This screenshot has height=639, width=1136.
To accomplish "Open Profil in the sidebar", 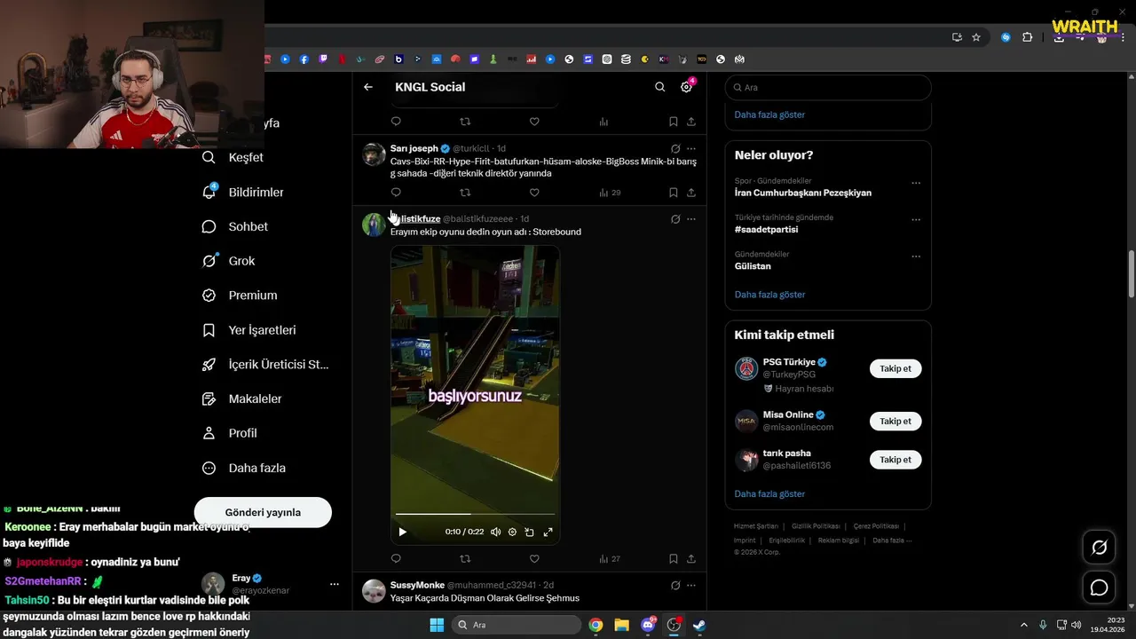I will click(x=230, y=433).
